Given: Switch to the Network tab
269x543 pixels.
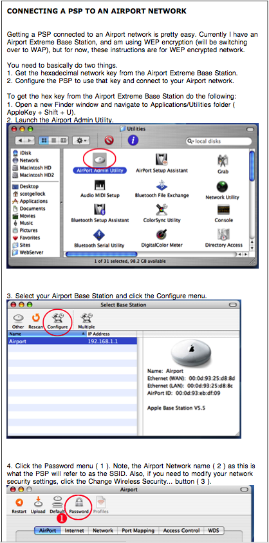Looking at the screenshot, I should point(103,531).
